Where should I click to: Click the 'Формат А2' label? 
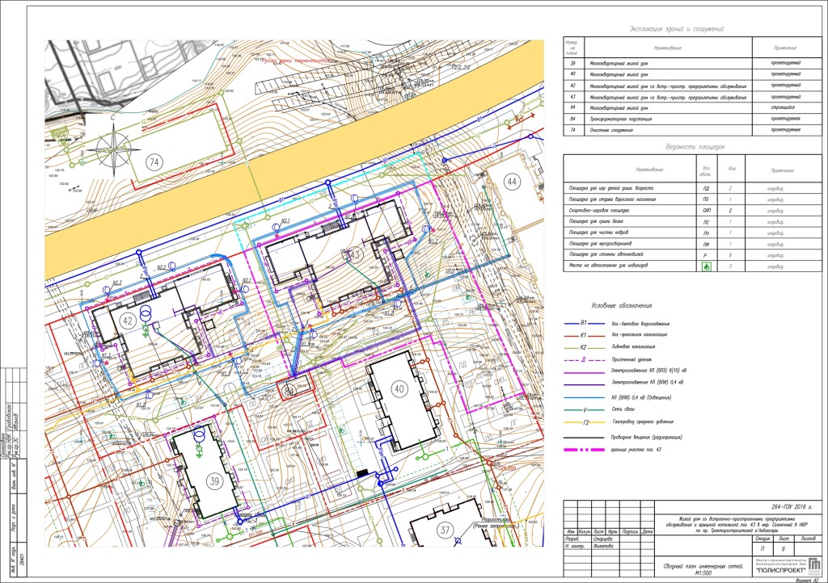point(806,580)
